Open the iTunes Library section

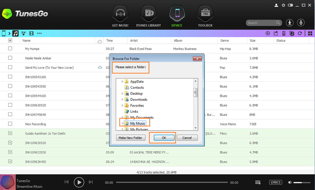pyautogui.click(x=149, y=16)
